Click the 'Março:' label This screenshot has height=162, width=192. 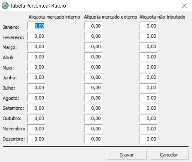(x=10, y=47)
